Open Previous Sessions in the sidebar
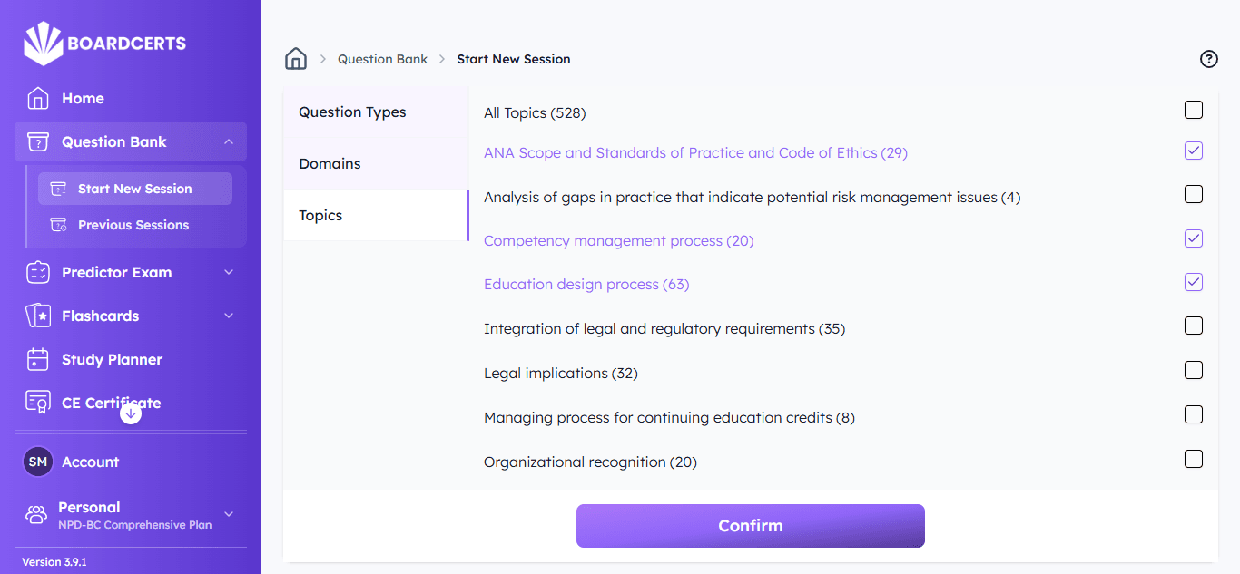The image size is (1240, 574). coord(133,225)
